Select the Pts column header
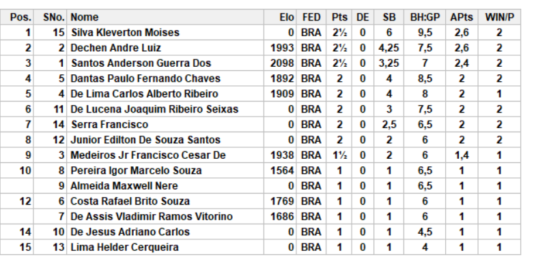Image resolution: width=536 pixels, height=270 pixels. tap(339, 17)
